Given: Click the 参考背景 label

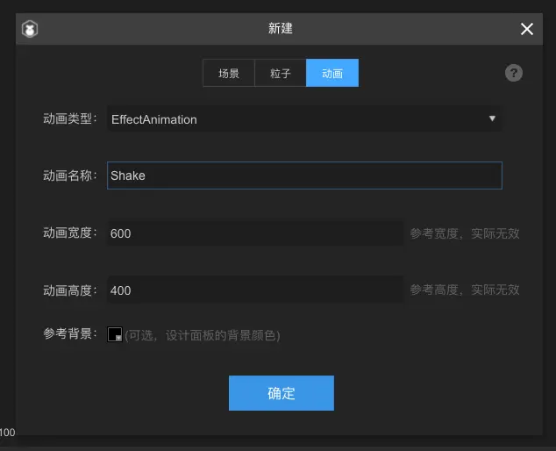Looking at the screenshot, I should 70,333.
